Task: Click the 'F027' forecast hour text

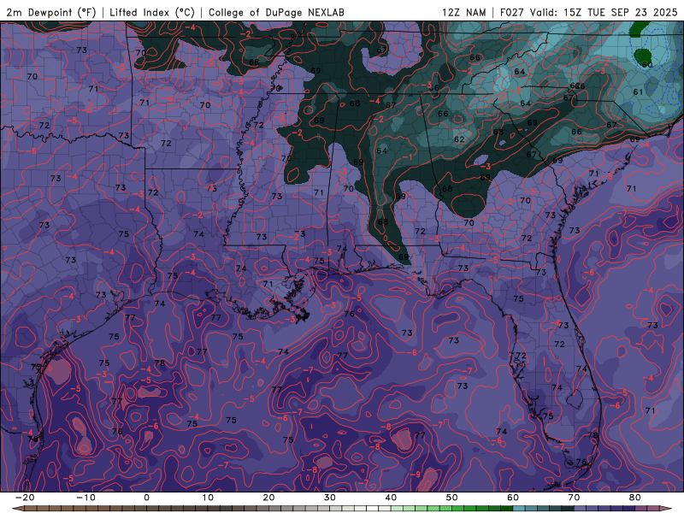Action: tap(513, 13)
